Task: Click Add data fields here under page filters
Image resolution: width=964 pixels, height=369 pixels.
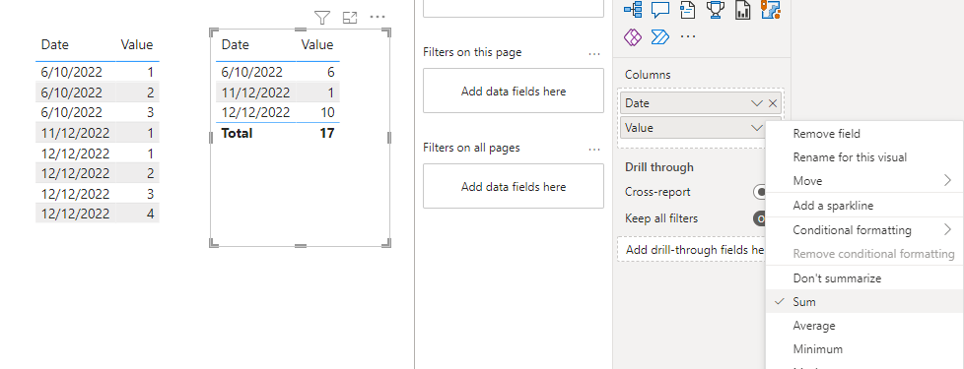Action: click(x=514, y=91)
